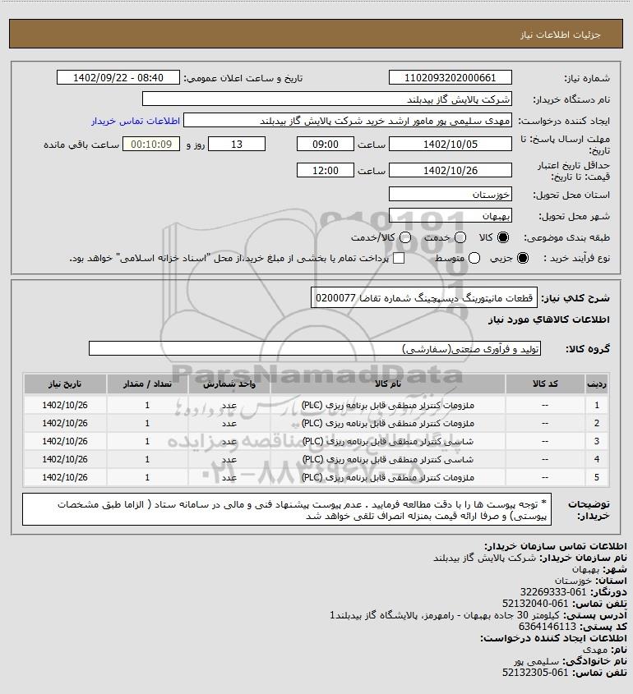Click the تعداد / مقدار column header
633x694 pixels.
click(x=147, y=384)
